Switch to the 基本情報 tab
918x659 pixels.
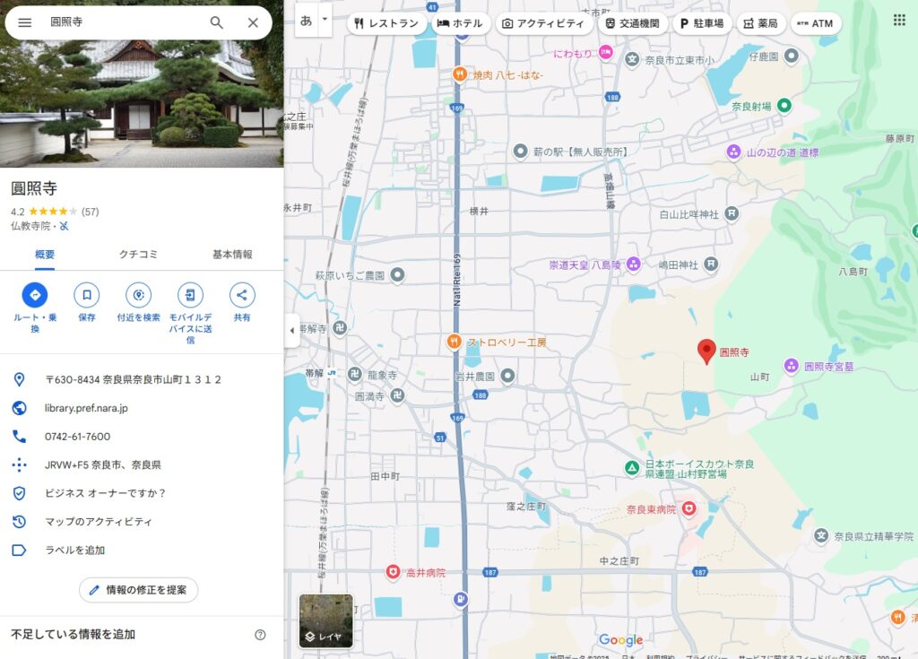pyautogui.click(x=232, y=255)
